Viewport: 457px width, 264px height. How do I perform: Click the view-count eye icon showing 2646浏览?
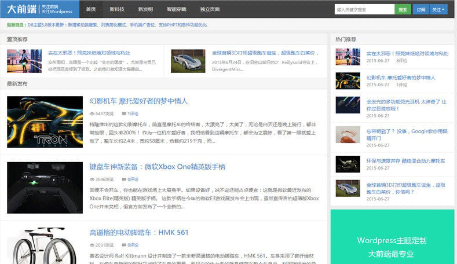(x=92, y=179)
